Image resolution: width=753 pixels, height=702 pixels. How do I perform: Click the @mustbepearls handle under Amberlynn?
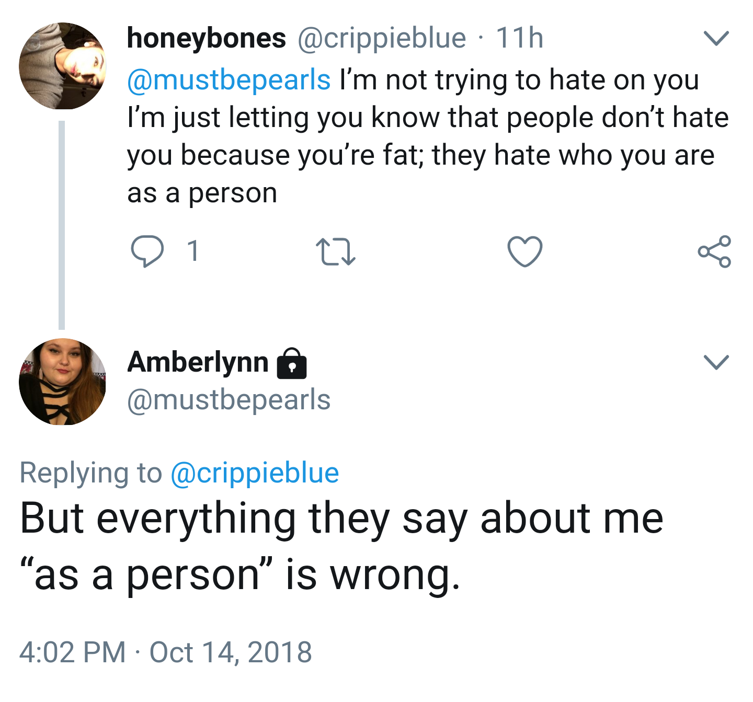tap(229, 400)
